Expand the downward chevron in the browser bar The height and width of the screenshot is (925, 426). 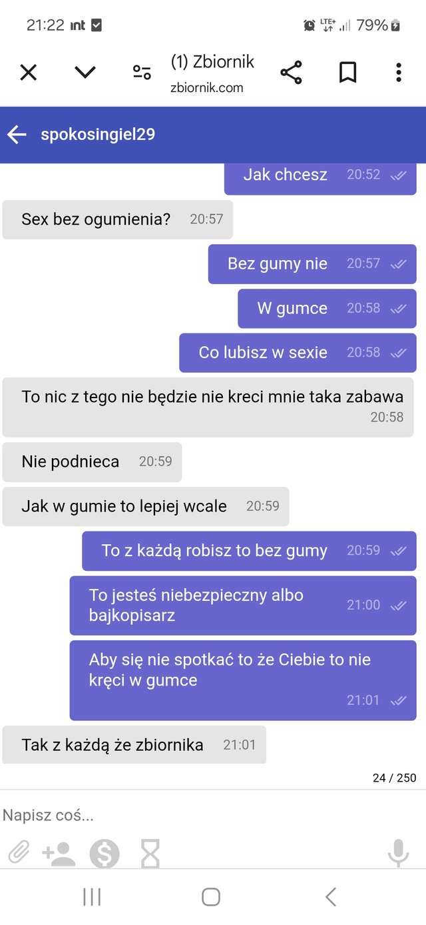[x=85, y=72]
